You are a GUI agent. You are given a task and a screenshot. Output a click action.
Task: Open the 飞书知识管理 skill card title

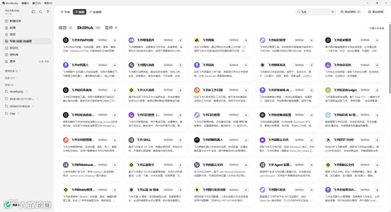coord(277,40)
